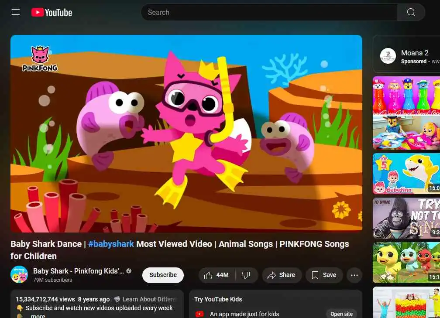Viewport: 440px width, 318px height.
Task: Open the #babyshark hashtag link
Action: click(x=111, y=244)
